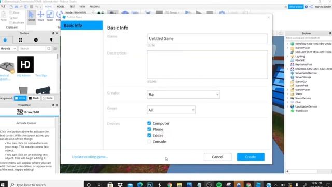Viewport: 332px width, 187px height.
Task: Click the Windows taskbar search box
Action: (46, 185)
